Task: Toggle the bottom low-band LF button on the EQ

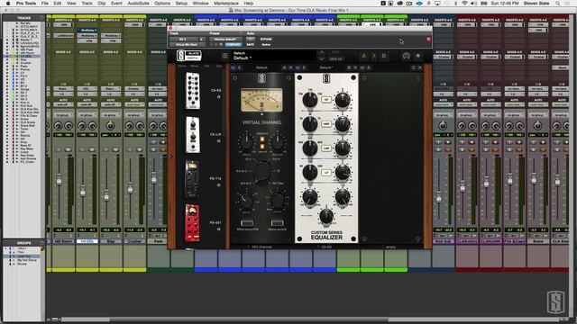Action: [x=326, y=172]
